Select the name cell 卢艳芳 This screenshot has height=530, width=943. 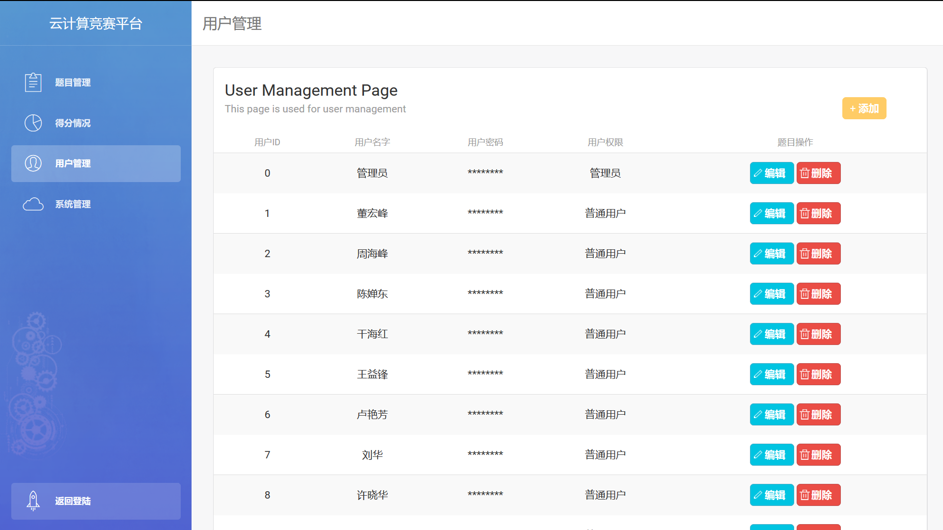(x=372, y=415)
